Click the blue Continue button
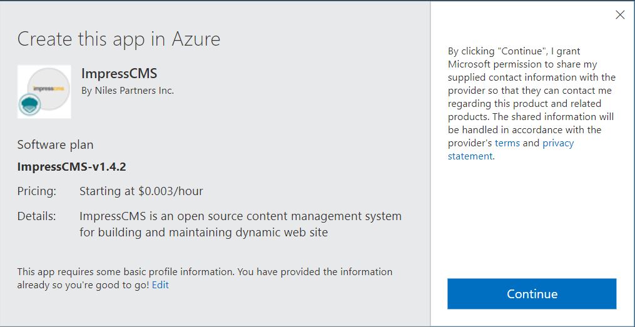 pos(532,294)
